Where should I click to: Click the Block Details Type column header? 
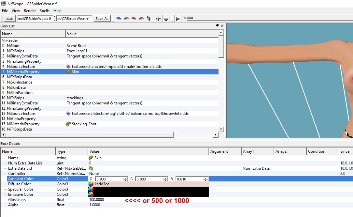pyautogui.click(x=72, y=151)
